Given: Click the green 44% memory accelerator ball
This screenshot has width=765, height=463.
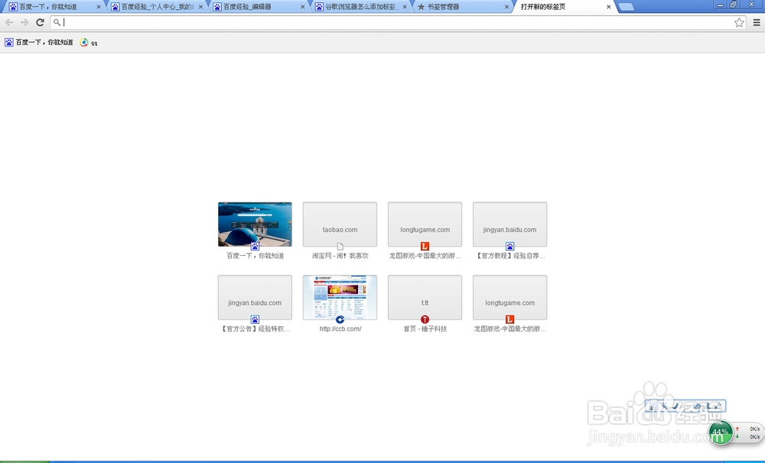Looking at the screenshot, I should point(721,432).
